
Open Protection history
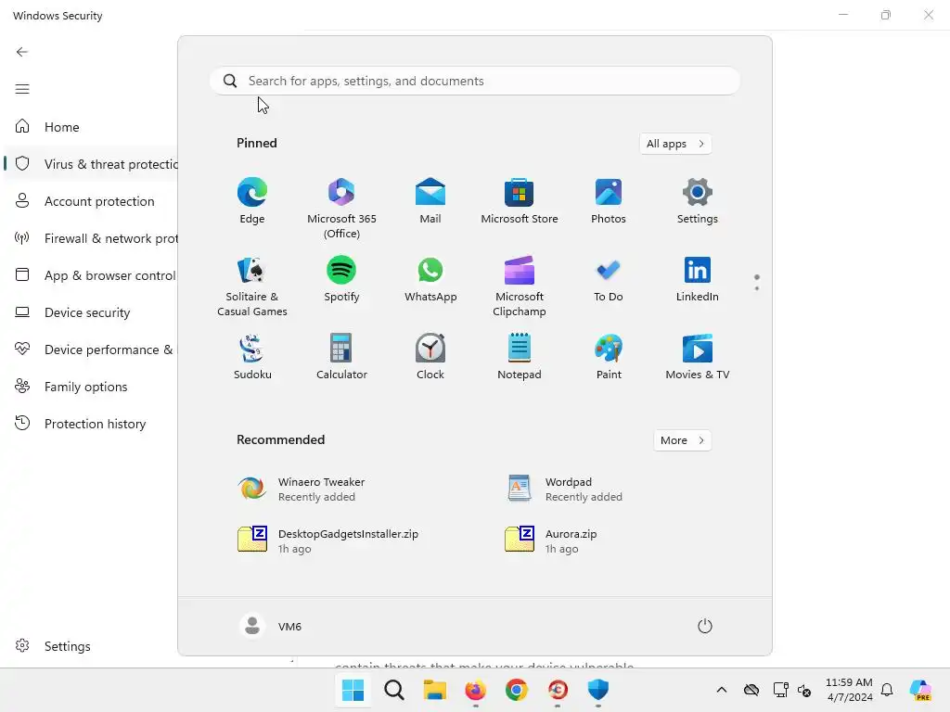coord(91,424)
